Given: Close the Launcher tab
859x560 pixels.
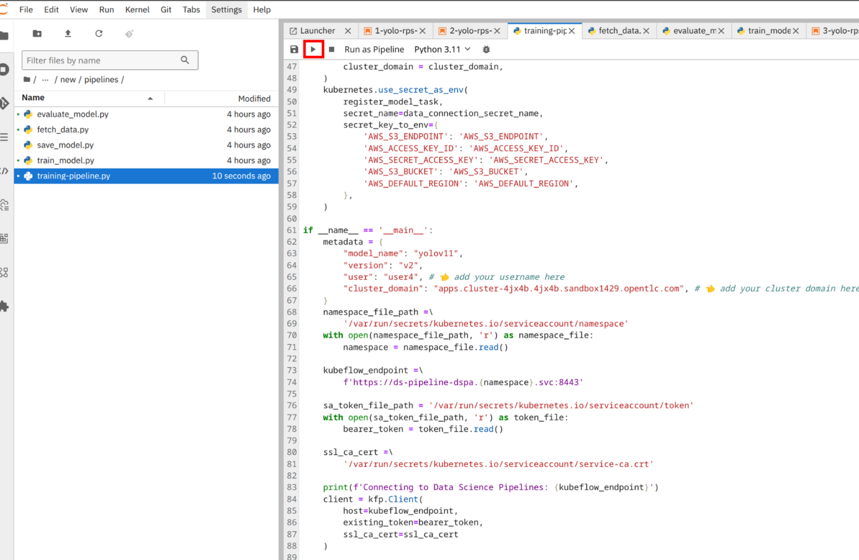Looking at the screenshot, I should 348,31.
